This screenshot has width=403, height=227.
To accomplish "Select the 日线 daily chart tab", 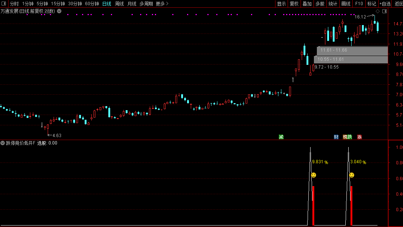I will coord(106,4).
